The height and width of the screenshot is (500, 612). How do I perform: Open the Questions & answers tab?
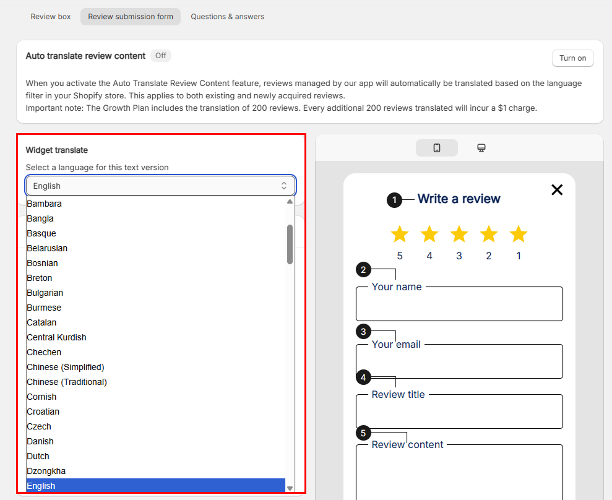pyautogui.click(x=228, y=17)
